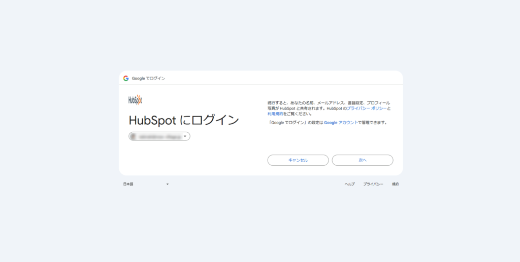This screenshot has width=520, height=262.
Task: Open the プライバシー footer link
Action: pos(373,184)
